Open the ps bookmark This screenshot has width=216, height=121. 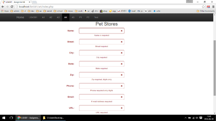[x=140, y=11]
